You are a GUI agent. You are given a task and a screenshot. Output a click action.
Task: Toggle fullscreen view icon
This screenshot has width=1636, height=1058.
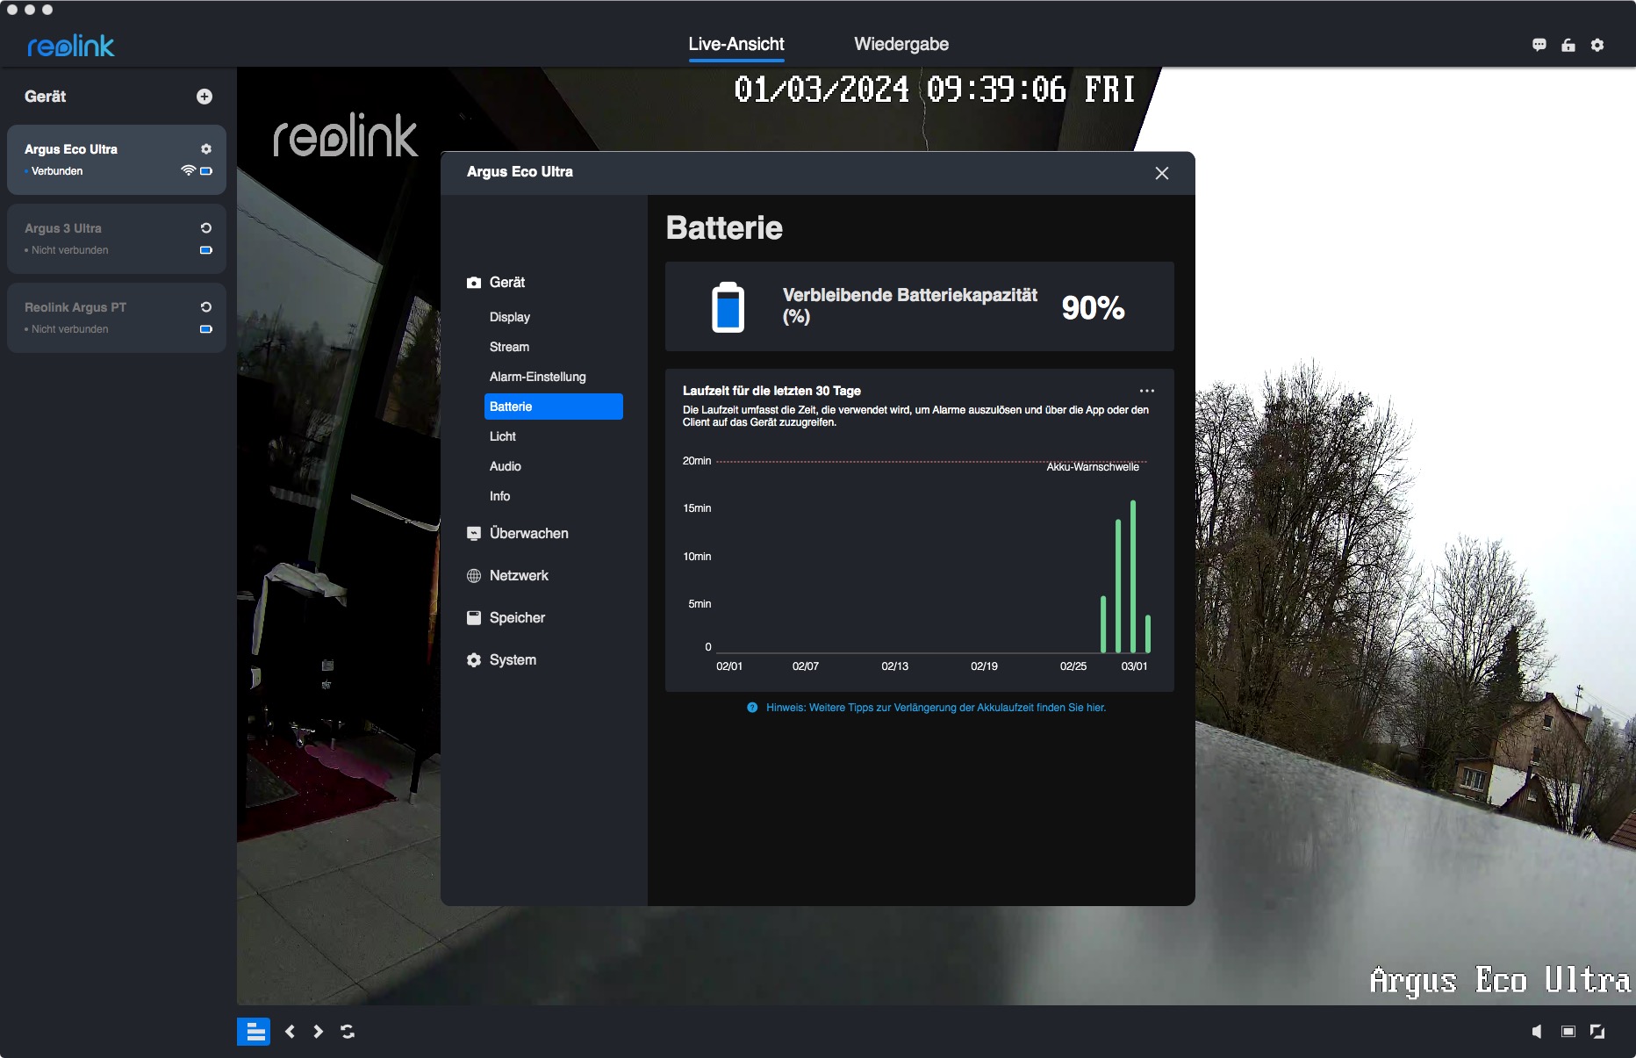point(1597,1032)
